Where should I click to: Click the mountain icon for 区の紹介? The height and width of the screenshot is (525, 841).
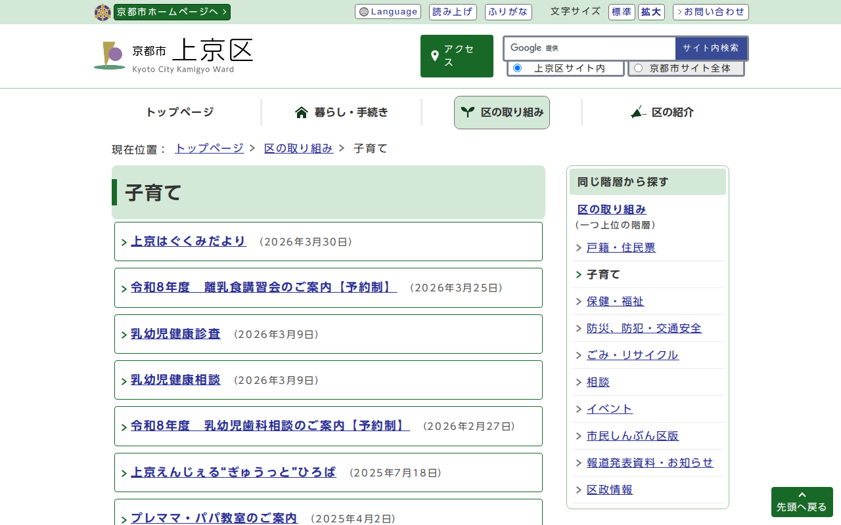click(x=638, y=112)
